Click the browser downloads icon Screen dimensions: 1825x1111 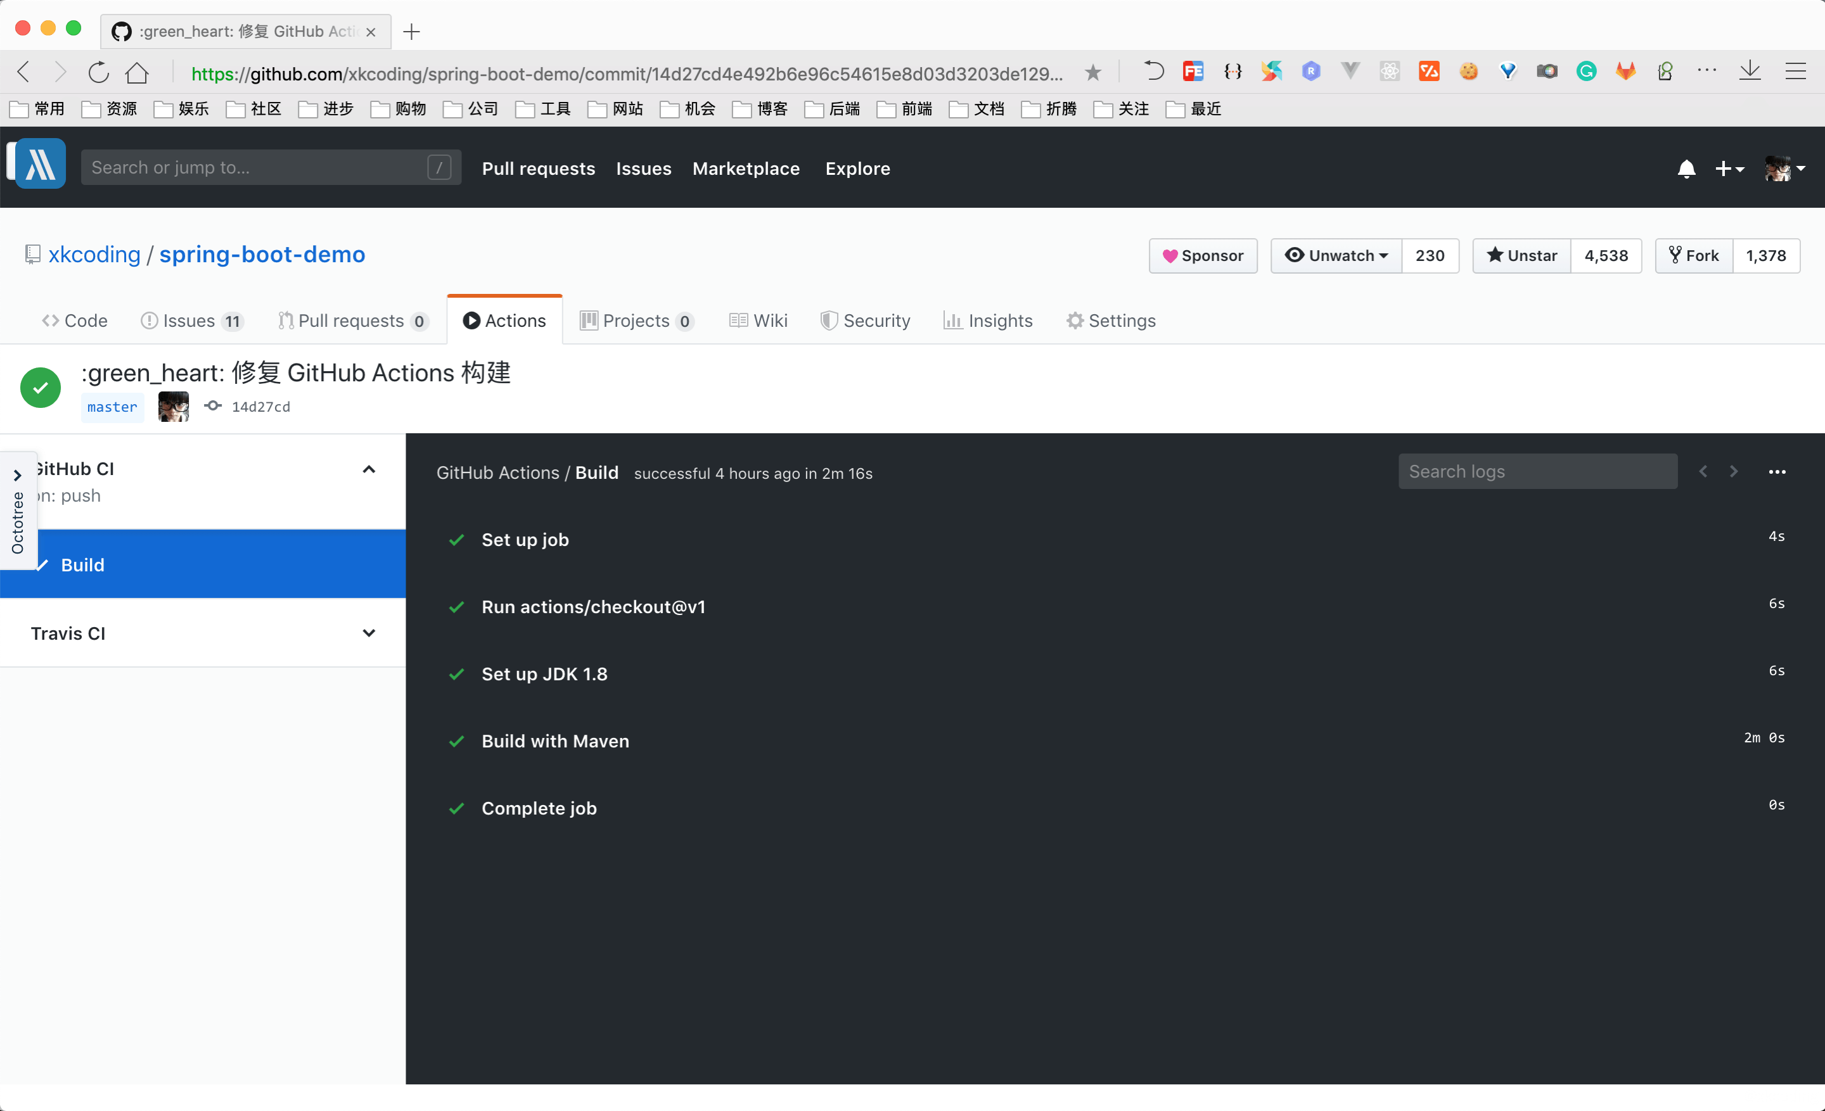(x=1750, y=71)
